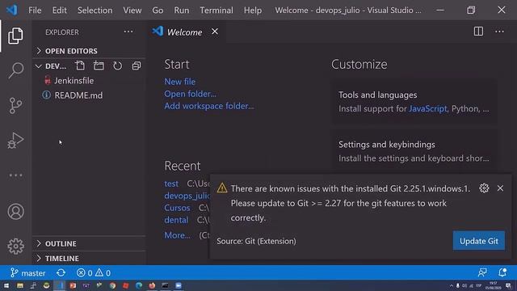The height and width of the screenshot is (291, 517).
Task: Open the Terminal menu
Action: tap(216, 11)
